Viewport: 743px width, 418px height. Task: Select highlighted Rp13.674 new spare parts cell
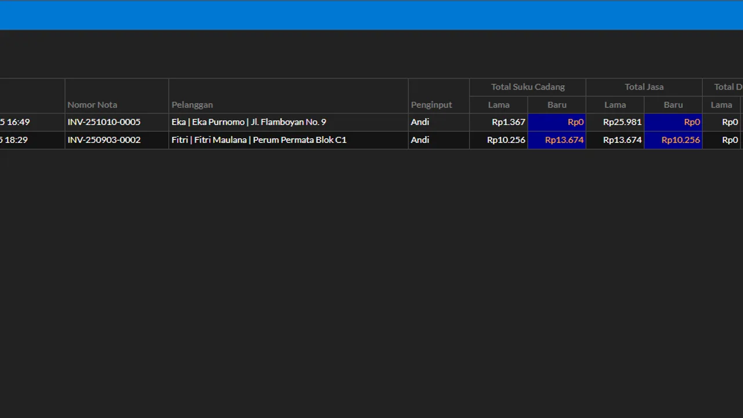tap(557, 140)
